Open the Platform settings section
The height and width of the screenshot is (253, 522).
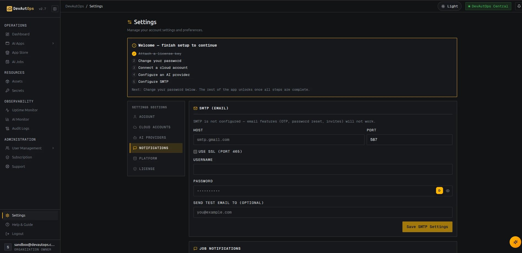coord(156,158)
